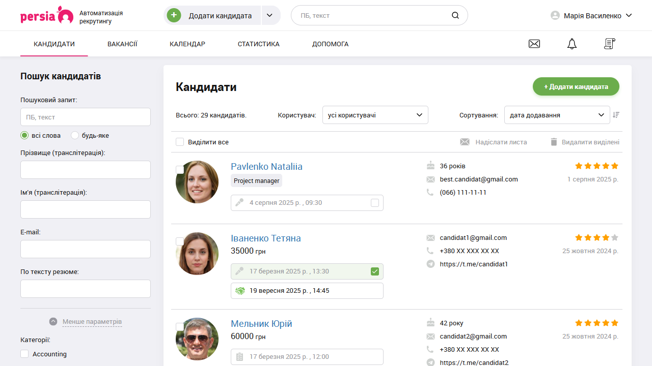Select the будь-яке radio button
The width and height of the screenshot is (652, 366).
(75, 135)
